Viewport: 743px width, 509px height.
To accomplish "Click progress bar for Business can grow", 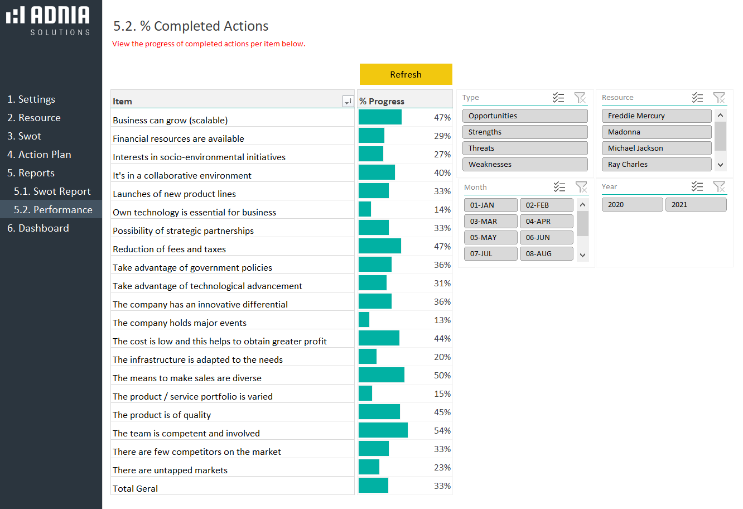I will [380, 117].
